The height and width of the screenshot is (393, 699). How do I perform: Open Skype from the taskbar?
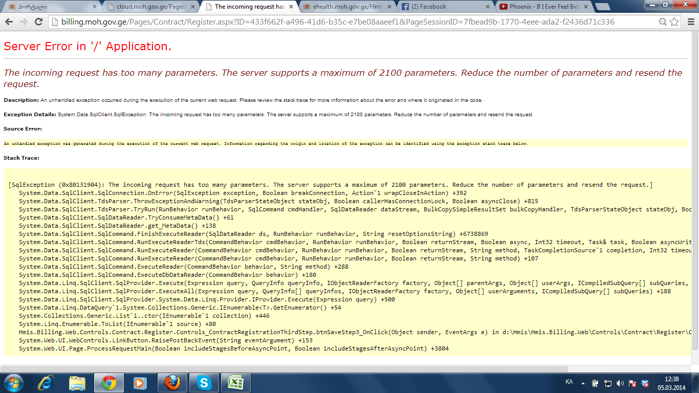(204, 382)
